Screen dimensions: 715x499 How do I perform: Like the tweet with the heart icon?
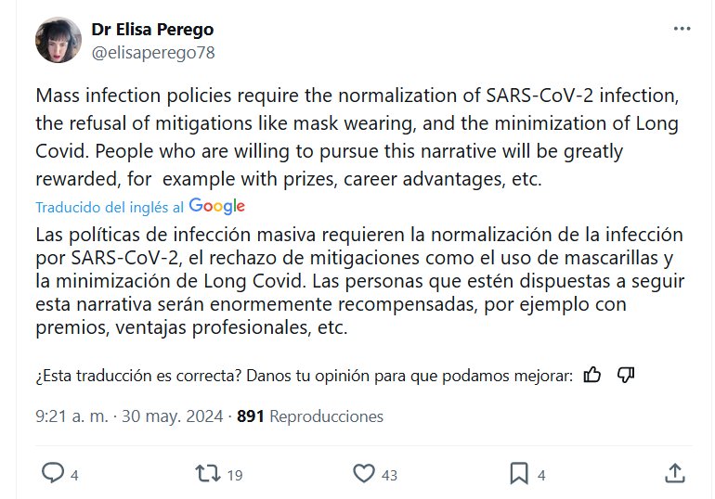(364, 474)
